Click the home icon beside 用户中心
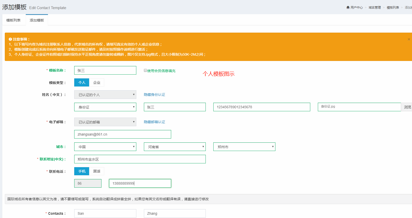This screenshot has width=412, height=218. click(348, 8)
